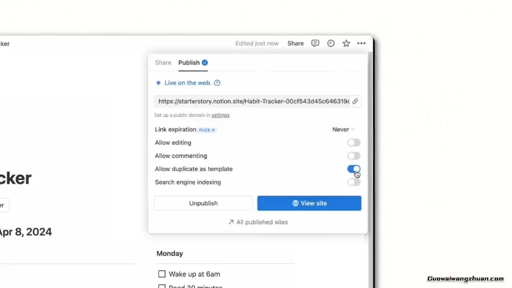Select the Publish tab
Image resolution: width=512 pixels, height=288 pixels.
(189, 63)
